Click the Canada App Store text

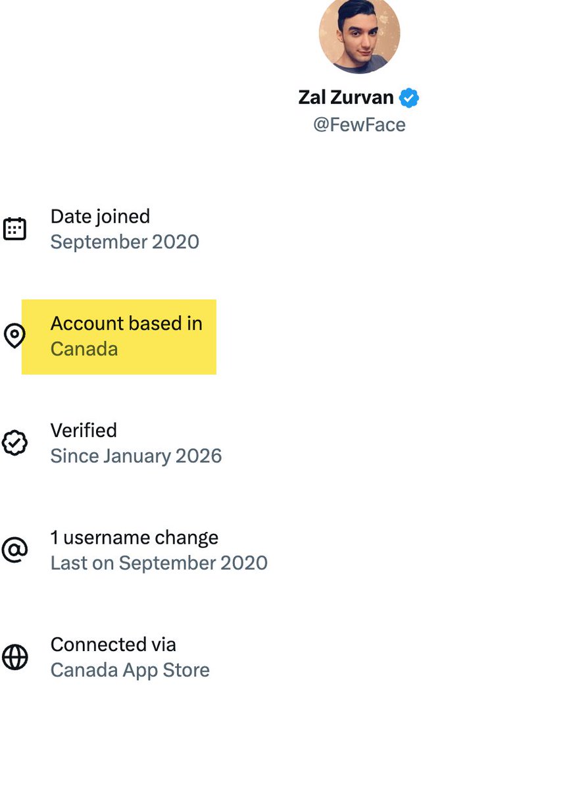(x=130, y=670)
